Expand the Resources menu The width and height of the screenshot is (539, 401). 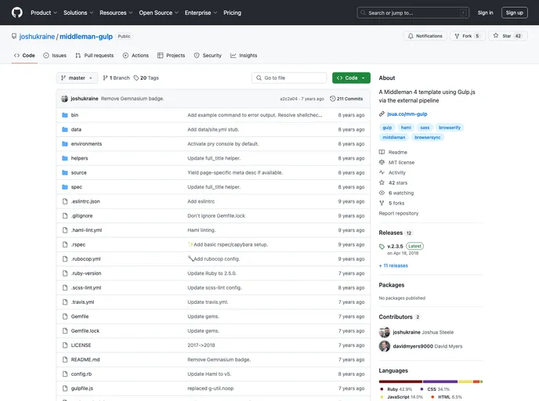[116, 13]
